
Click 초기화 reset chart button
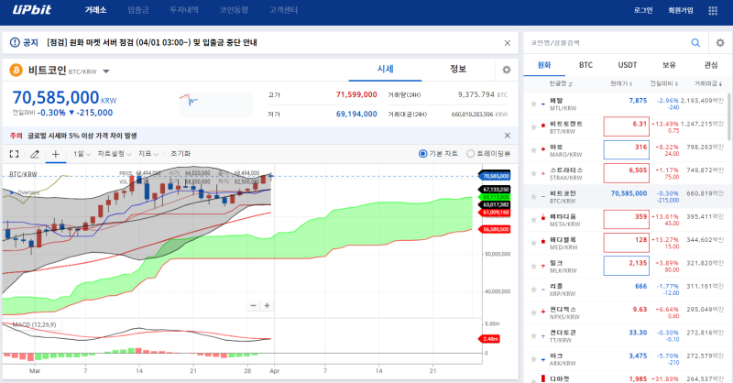tap(181, 154)
